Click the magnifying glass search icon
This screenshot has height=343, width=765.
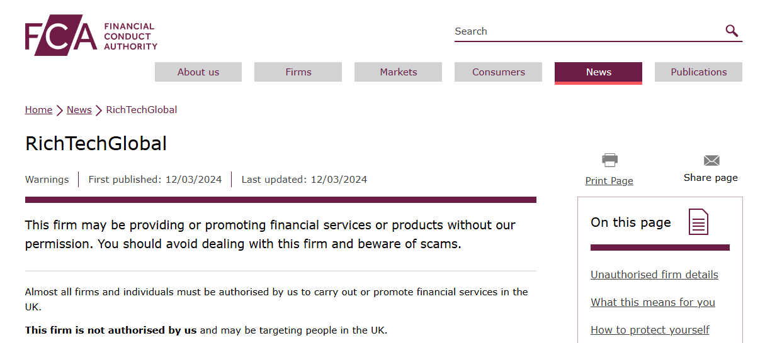(x=732, y=31)
